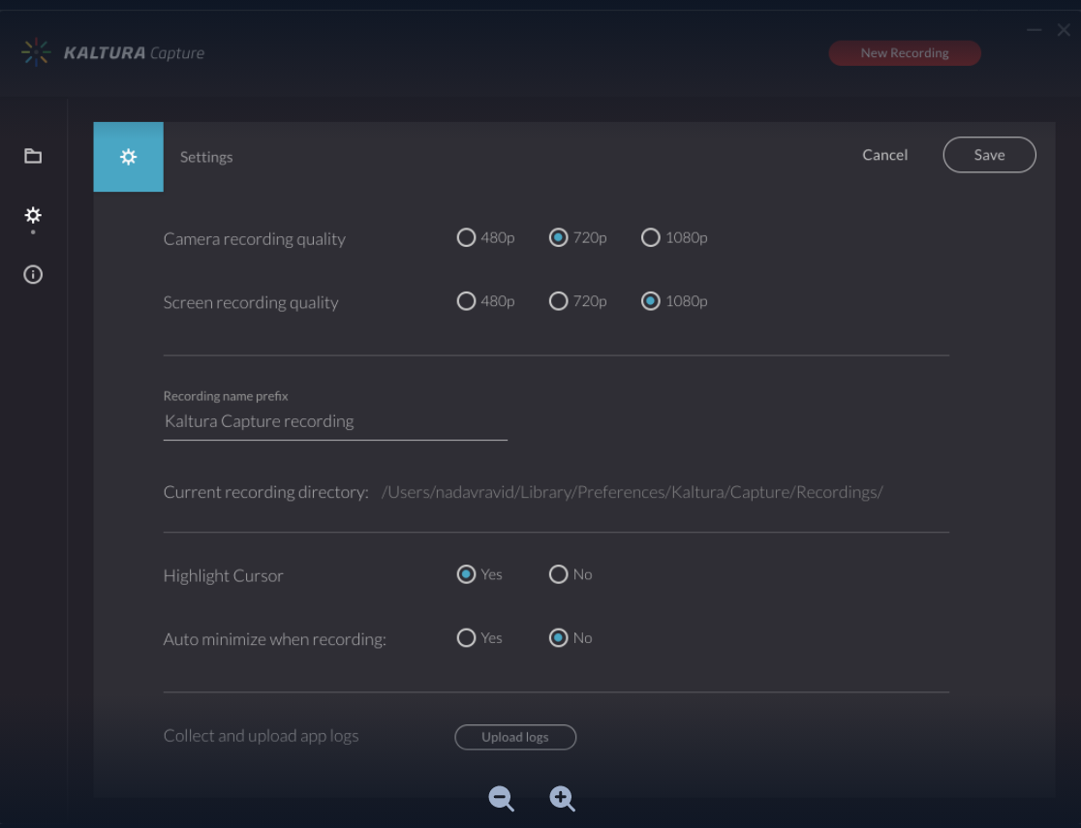Click the Highlight Cursor label
The image size is (1081, 828).
224,575
